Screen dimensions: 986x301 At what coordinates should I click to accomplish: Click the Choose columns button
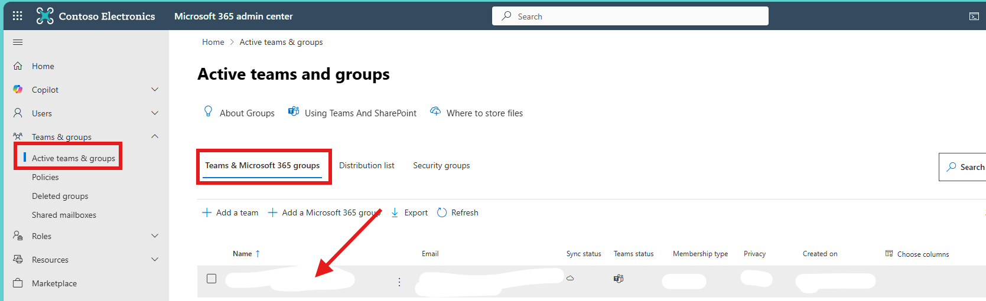[917, 254]
